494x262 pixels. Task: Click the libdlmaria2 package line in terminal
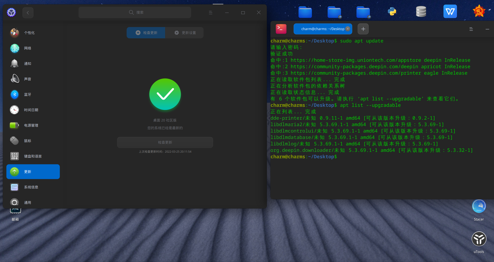point(357,125)
